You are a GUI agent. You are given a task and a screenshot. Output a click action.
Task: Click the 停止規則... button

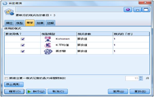pyautogui.click(x=14, y=84)
